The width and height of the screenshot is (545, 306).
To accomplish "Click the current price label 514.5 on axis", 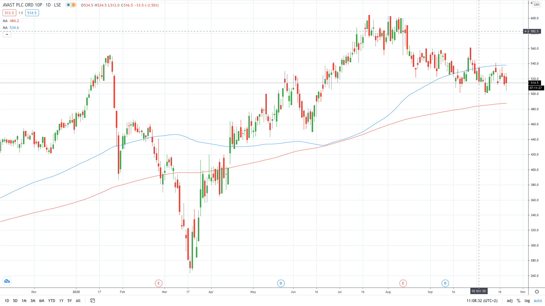I will click(534, 83).
